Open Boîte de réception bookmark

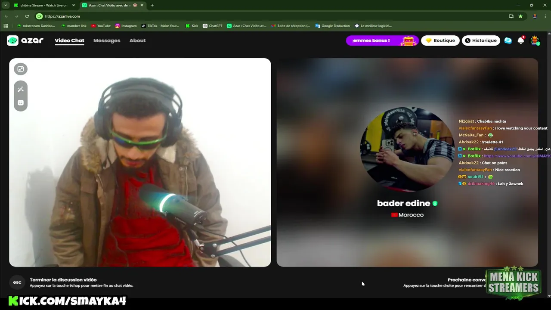[x=291, y=26]
